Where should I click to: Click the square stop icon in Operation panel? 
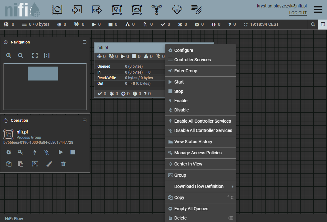click(x=73, y=152)
